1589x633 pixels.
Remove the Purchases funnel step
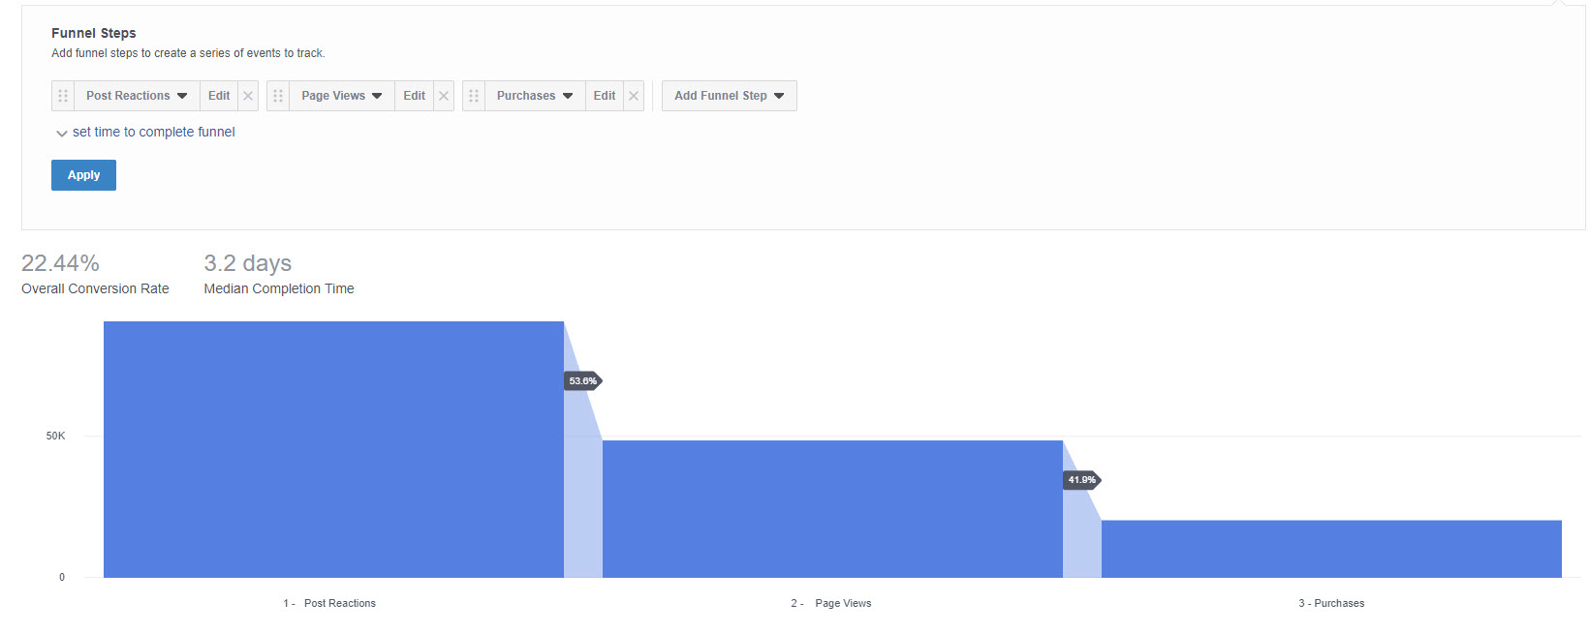click(x=634, y=96)
